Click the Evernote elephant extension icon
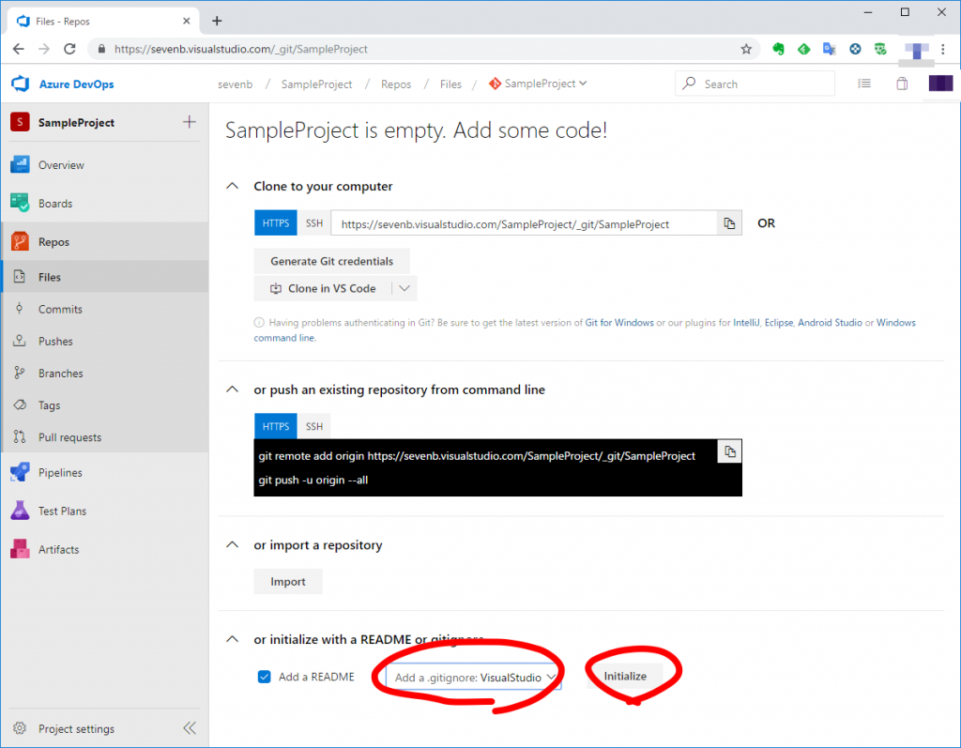 [778, 49]
